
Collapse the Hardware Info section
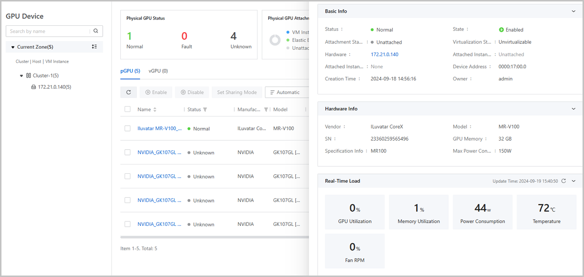[x=573, y=109]
